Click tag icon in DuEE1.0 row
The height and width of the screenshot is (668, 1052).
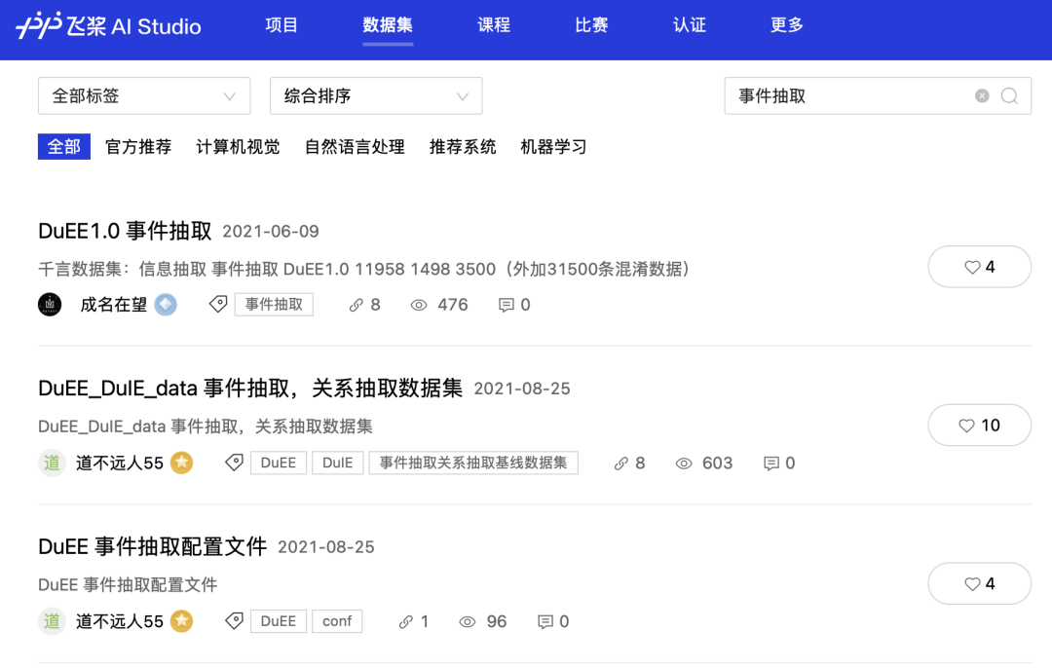pyautogui.click(x=218, y=305)
